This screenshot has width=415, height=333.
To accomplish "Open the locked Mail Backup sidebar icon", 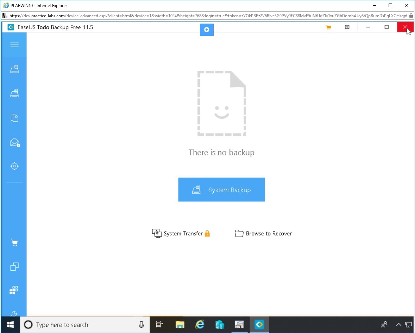I will click(x=15, y=142).
